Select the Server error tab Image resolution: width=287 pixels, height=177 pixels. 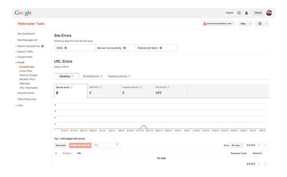[x=71, y=91]
